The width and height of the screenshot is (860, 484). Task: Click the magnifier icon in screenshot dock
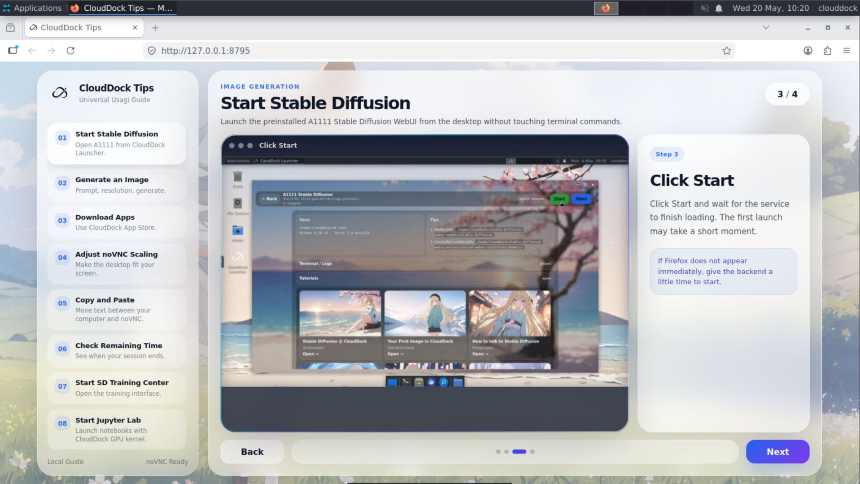point(443,382)
